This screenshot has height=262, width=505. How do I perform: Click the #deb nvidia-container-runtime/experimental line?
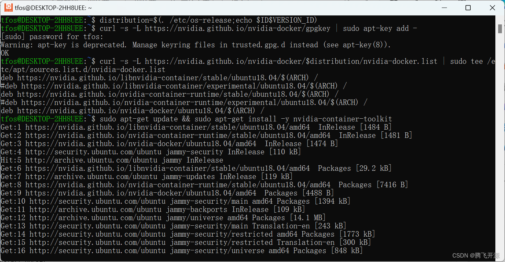(x=184, y=103)
